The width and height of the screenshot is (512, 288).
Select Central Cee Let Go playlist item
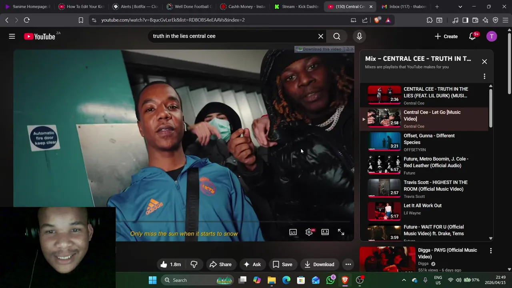point(424,119)
